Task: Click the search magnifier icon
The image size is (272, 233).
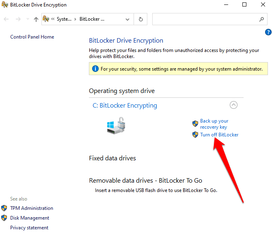Action: pyautogui.click(x=261, y=19)
